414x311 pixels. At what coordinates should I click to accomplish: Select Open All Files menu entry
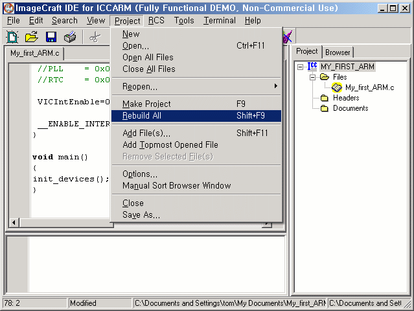pos(196,57)
